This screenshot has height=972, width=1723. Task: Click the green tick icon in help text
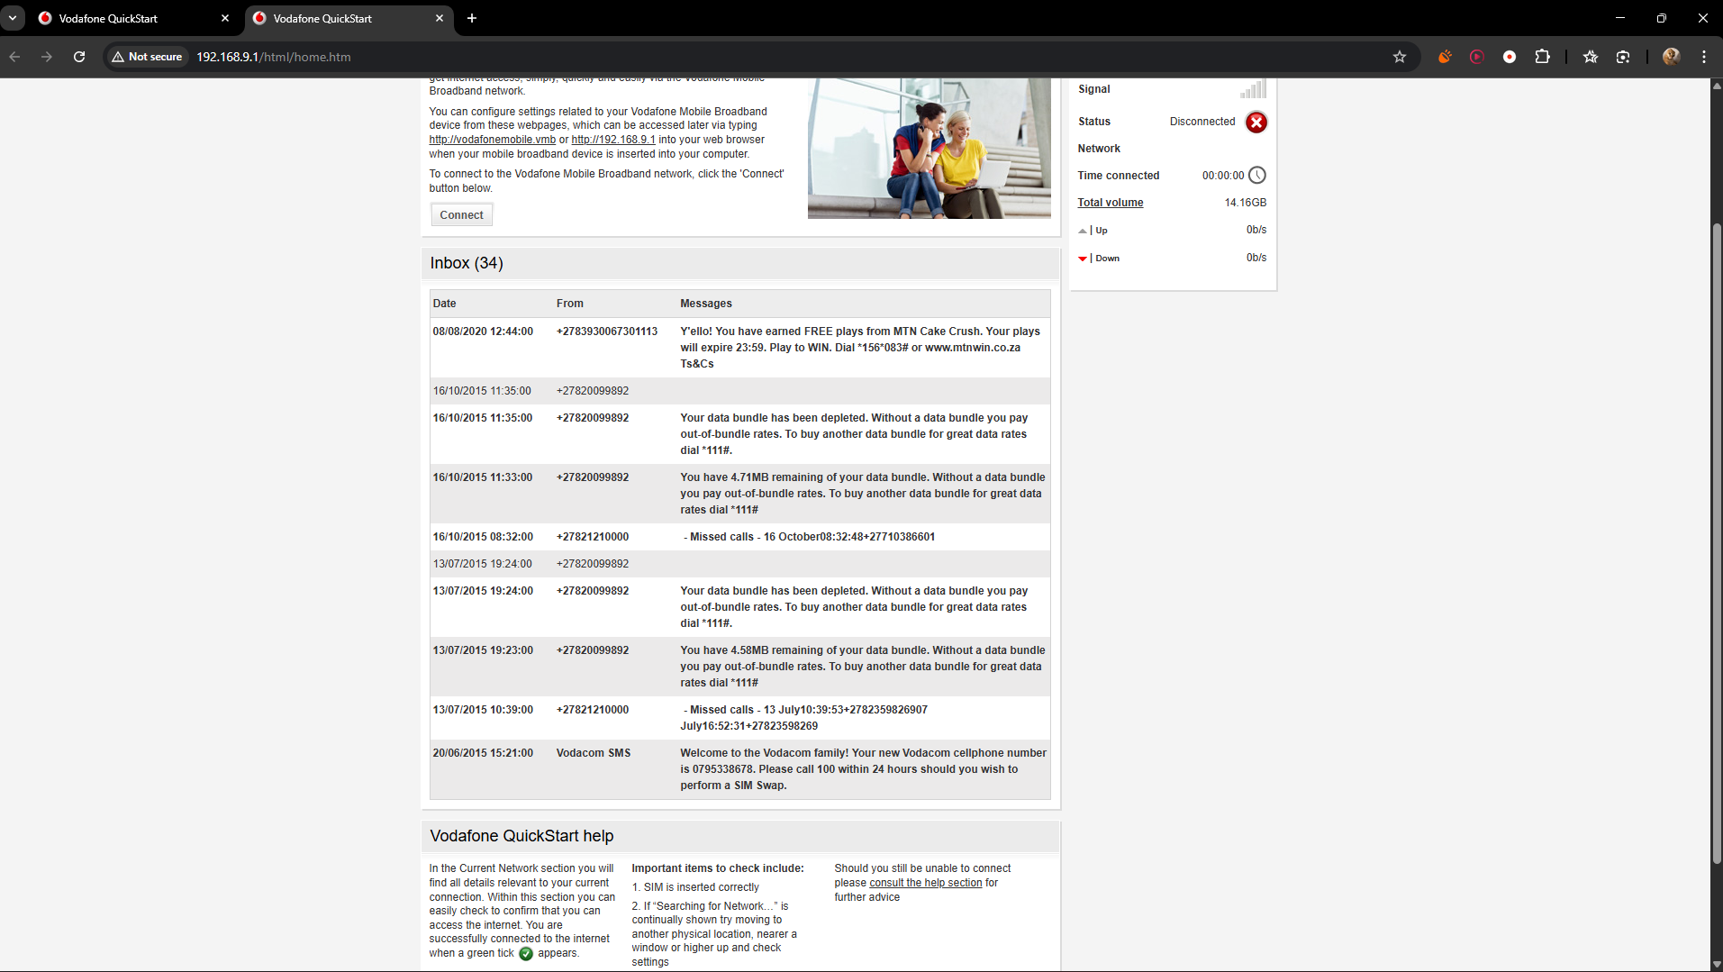point(526,954)
